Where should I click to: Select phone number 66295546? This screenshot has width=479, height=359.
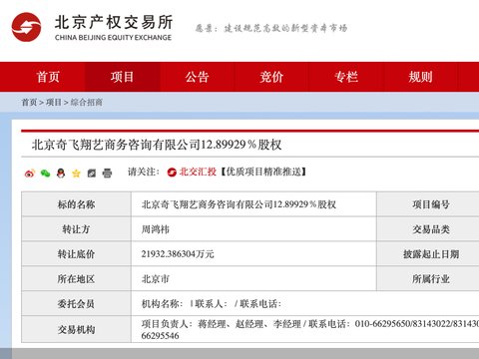coord(160,336)
